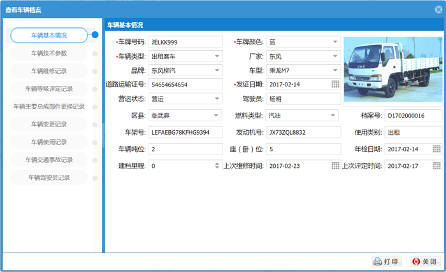The image size is (446, 272).
Task: Click the 发动机号 field JX73ZQL8832
Action: click(303, 132)
